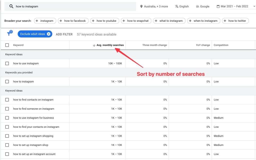This screenshot has width=256, height=160.
Task: Add the 'instagram' broaden search chip
Action: (x=45, y=21)
